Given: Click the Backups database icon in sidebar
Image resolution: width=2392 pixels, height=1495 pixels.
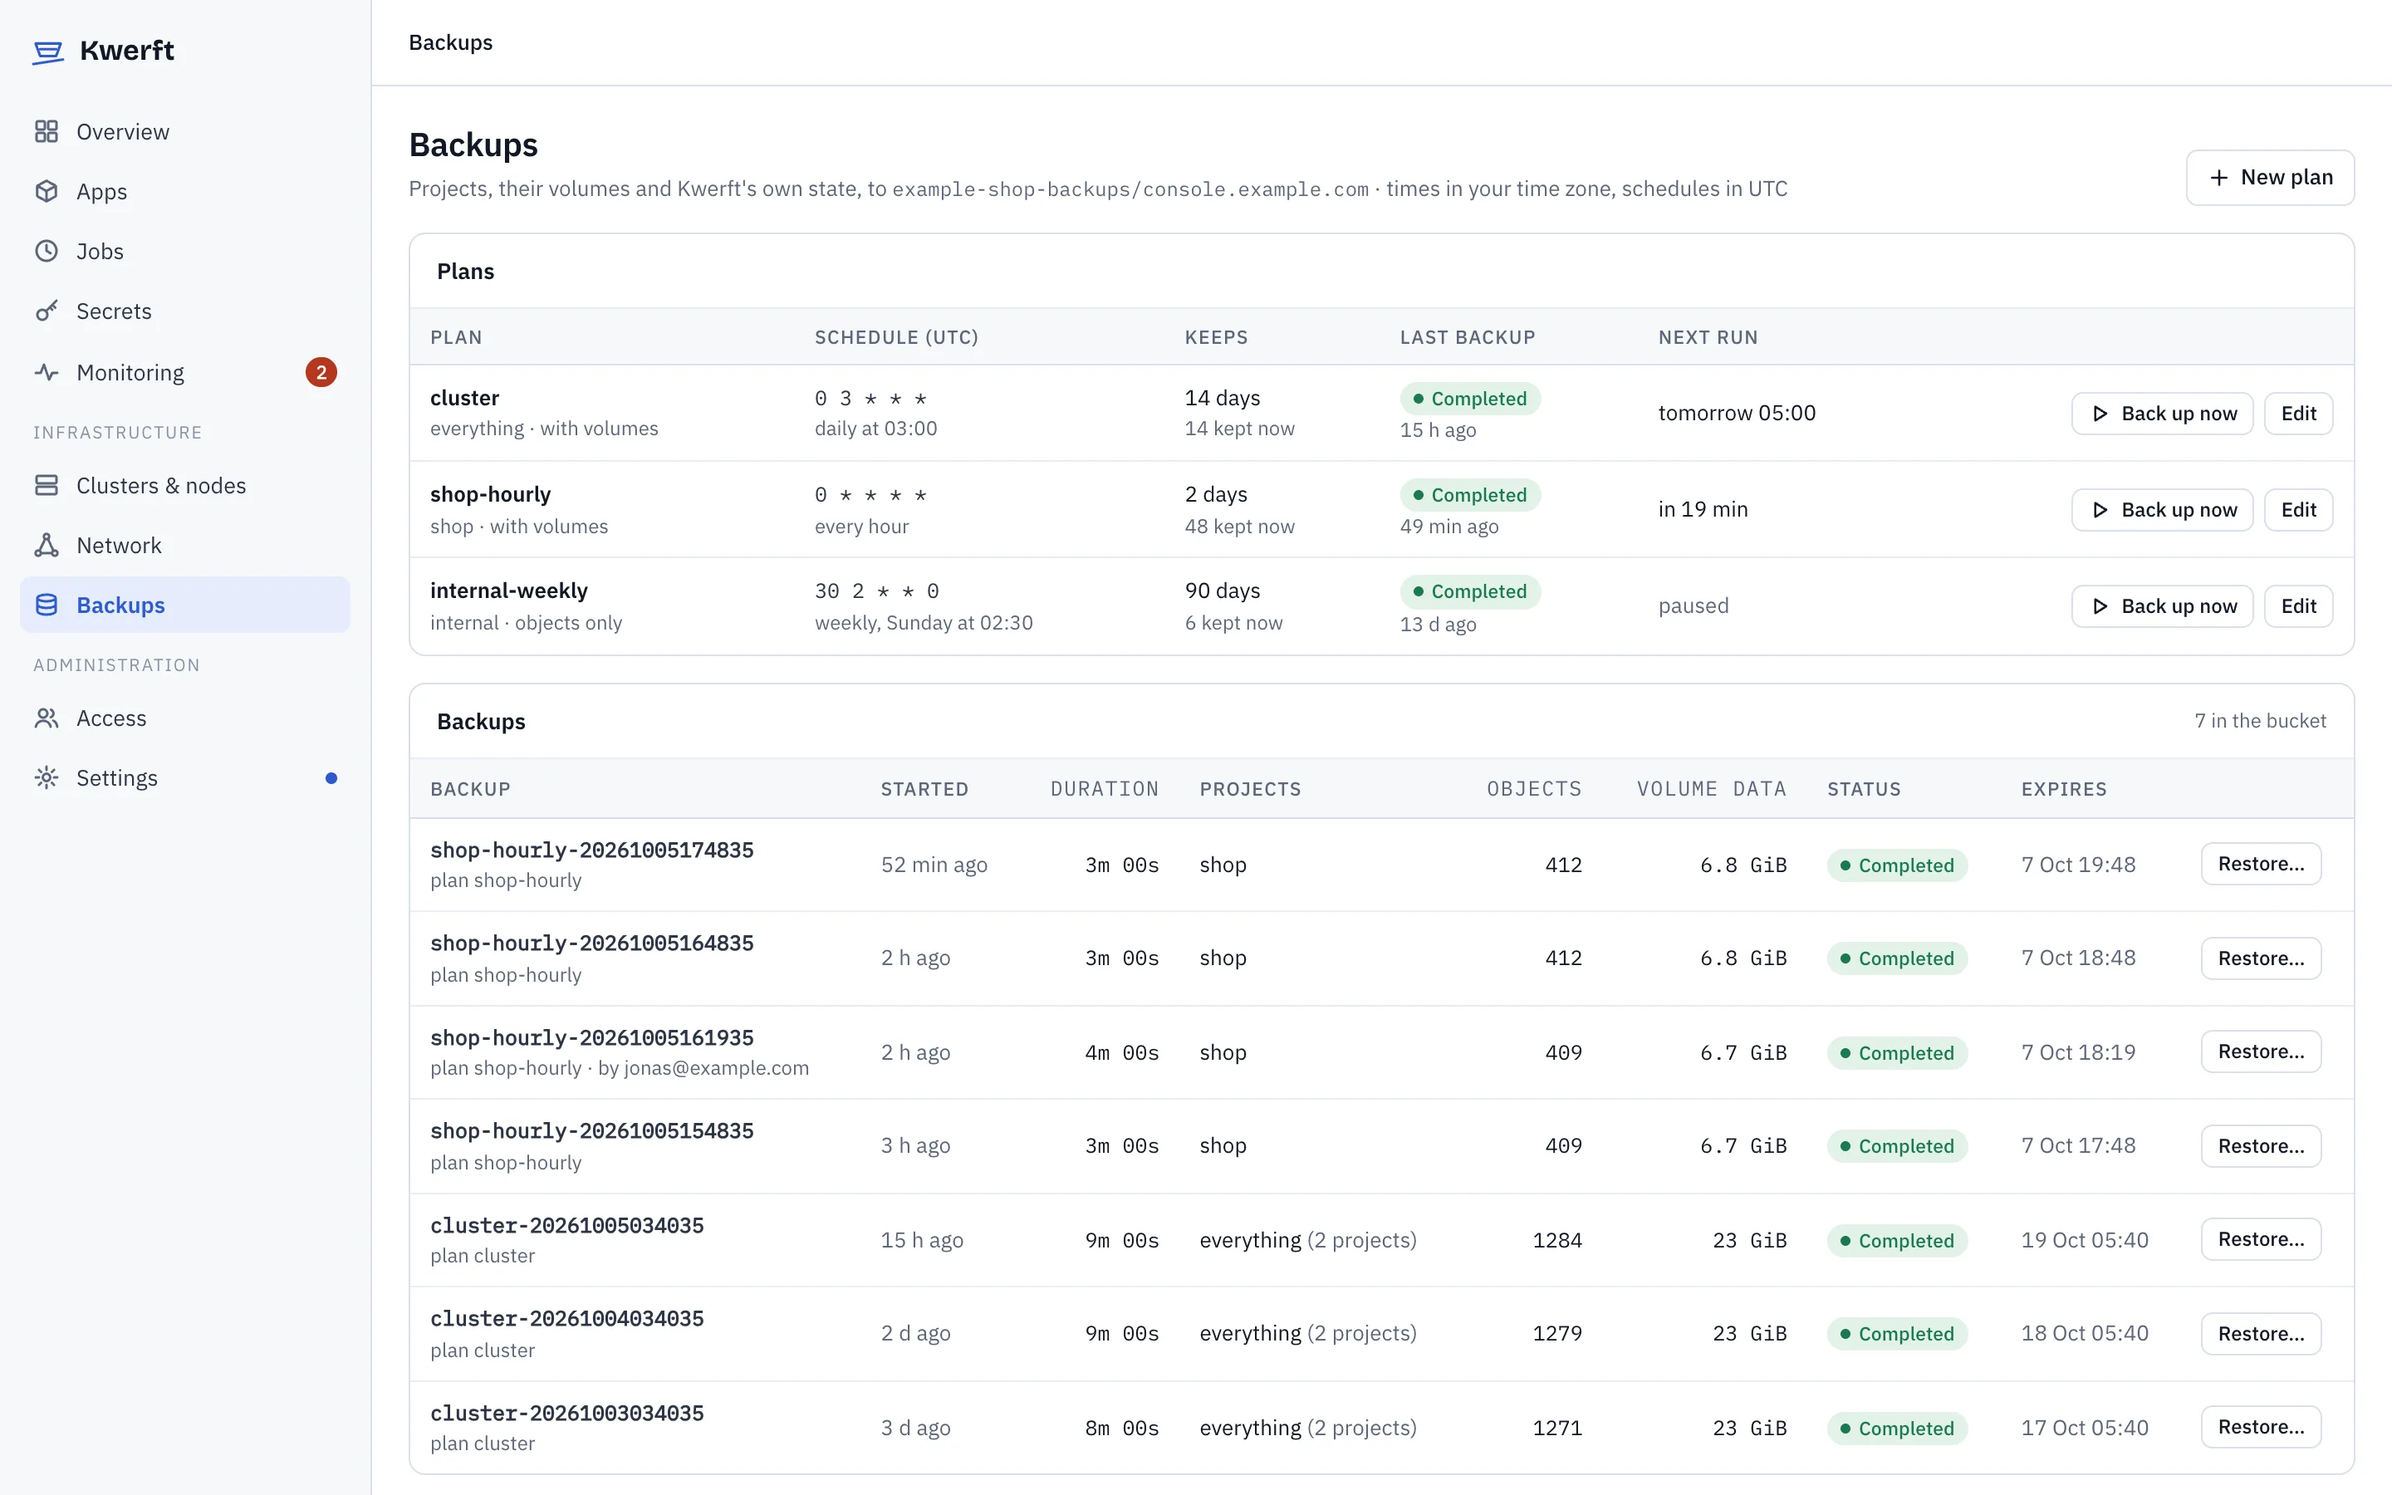Looking at the screenshot, I should pyautogui.click(x=47, y=605).
